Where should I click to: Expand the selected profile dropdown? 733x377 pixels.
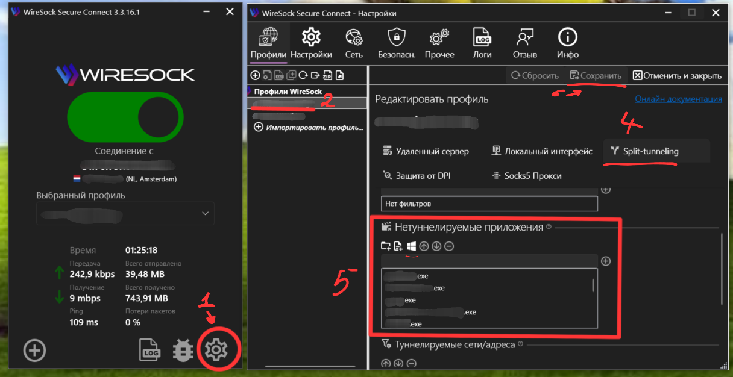(125, 213)
